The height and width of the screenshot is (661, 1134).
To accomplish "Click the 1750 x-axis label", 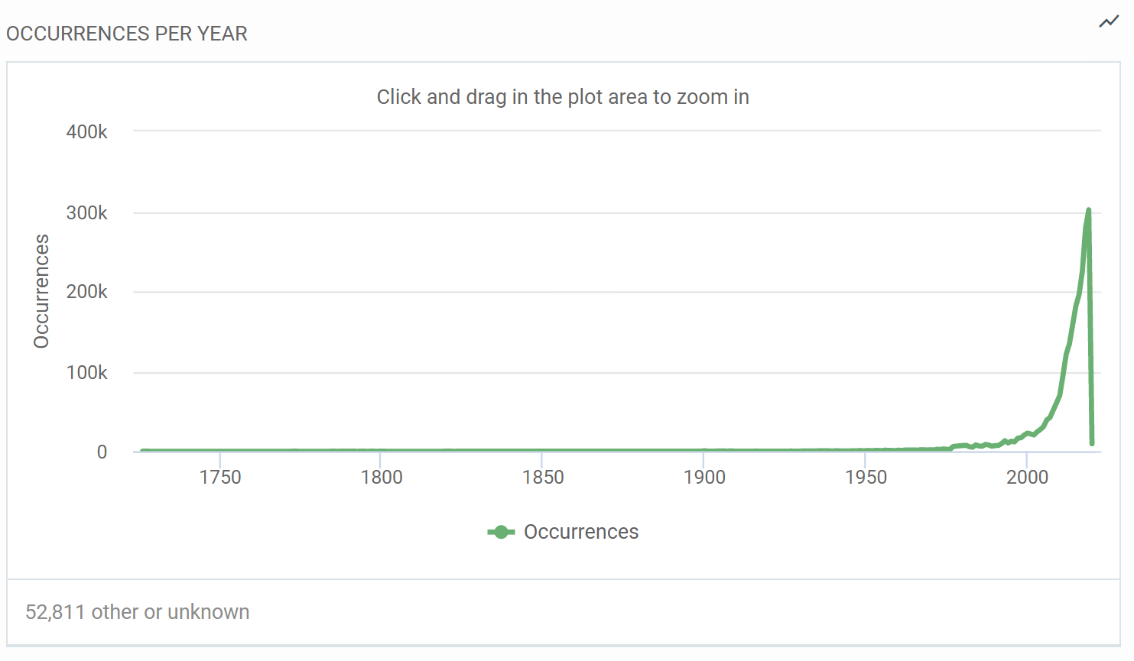I will pyautogui.click(x=220, y=478).
